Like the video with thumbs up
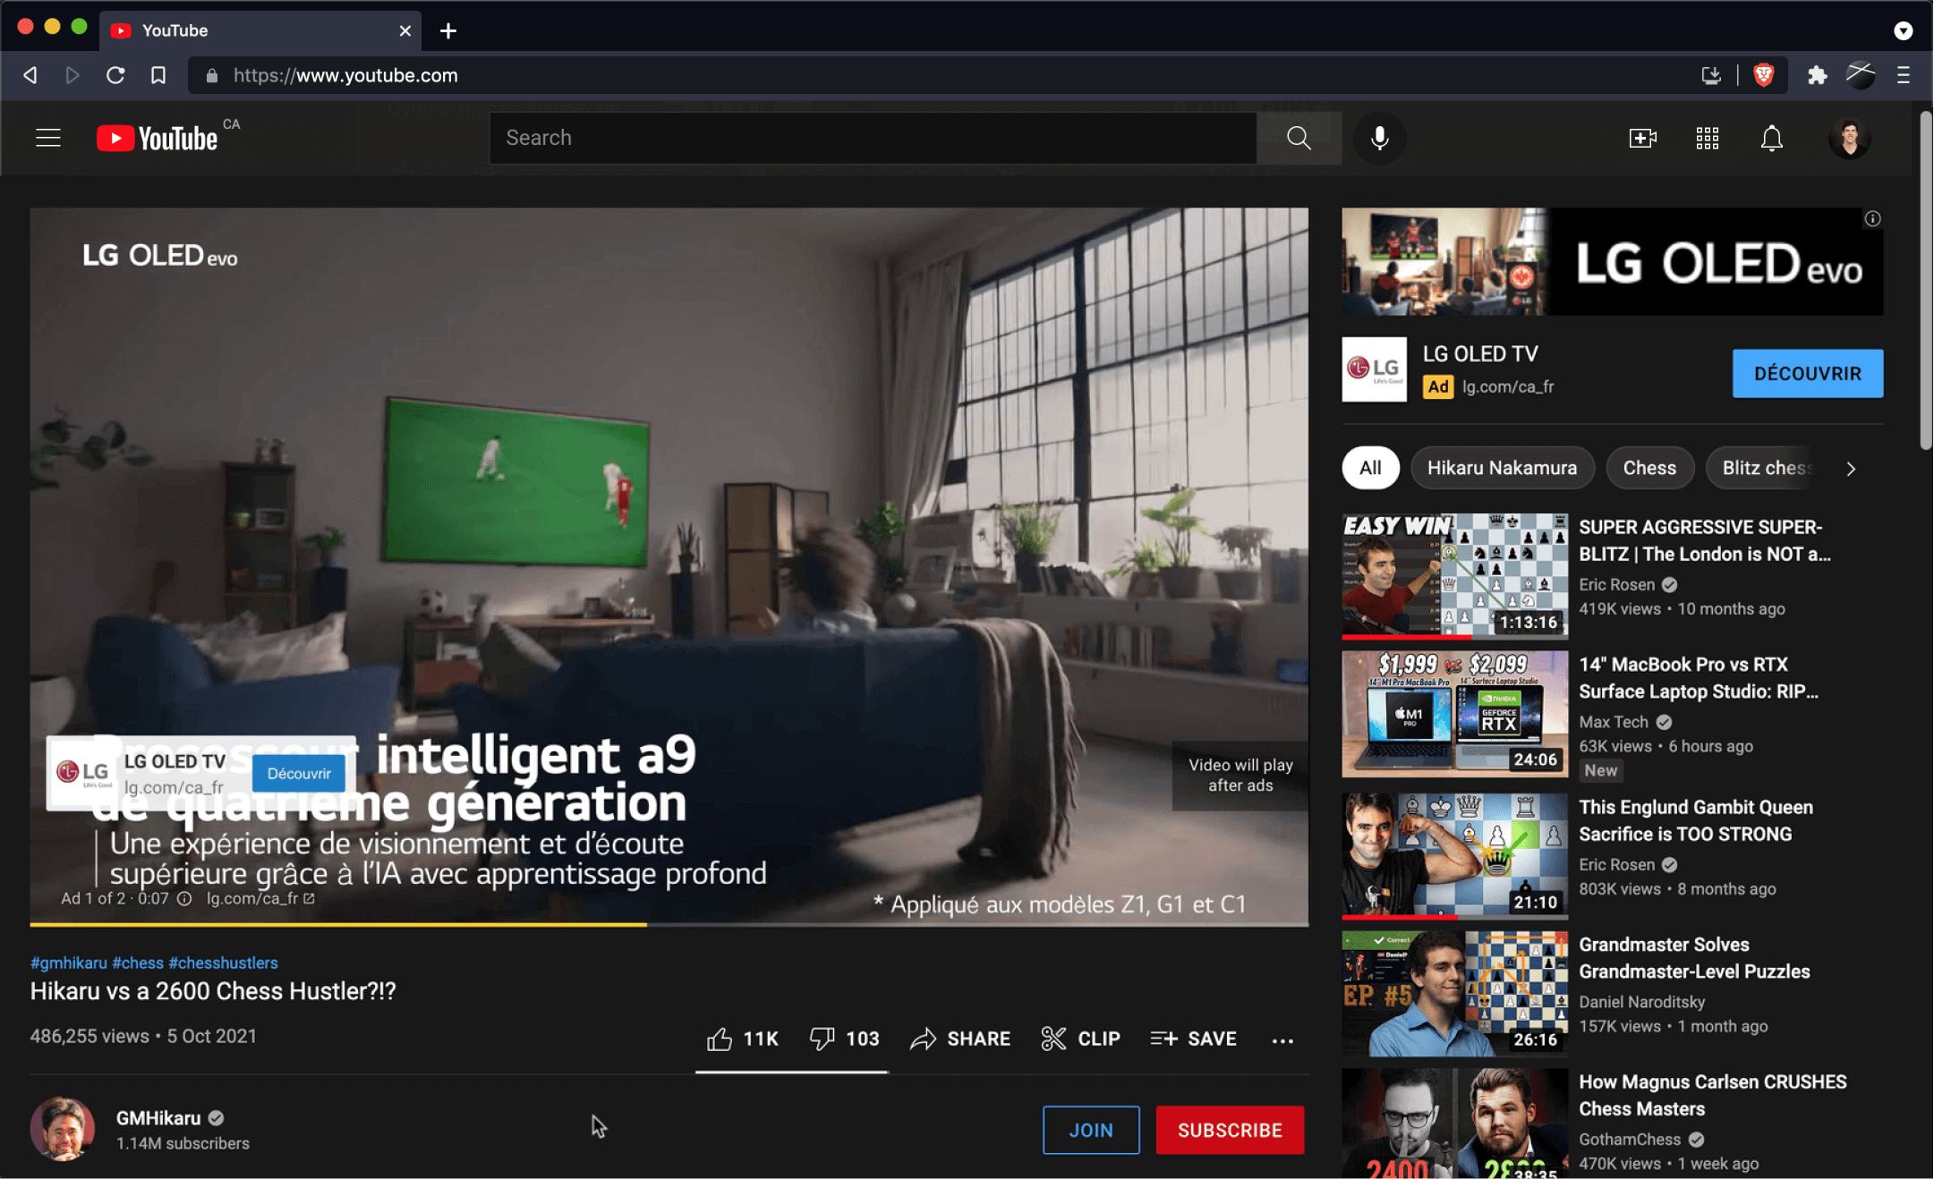The width and height of the screenshot is (1934, 1179). 720,1039
